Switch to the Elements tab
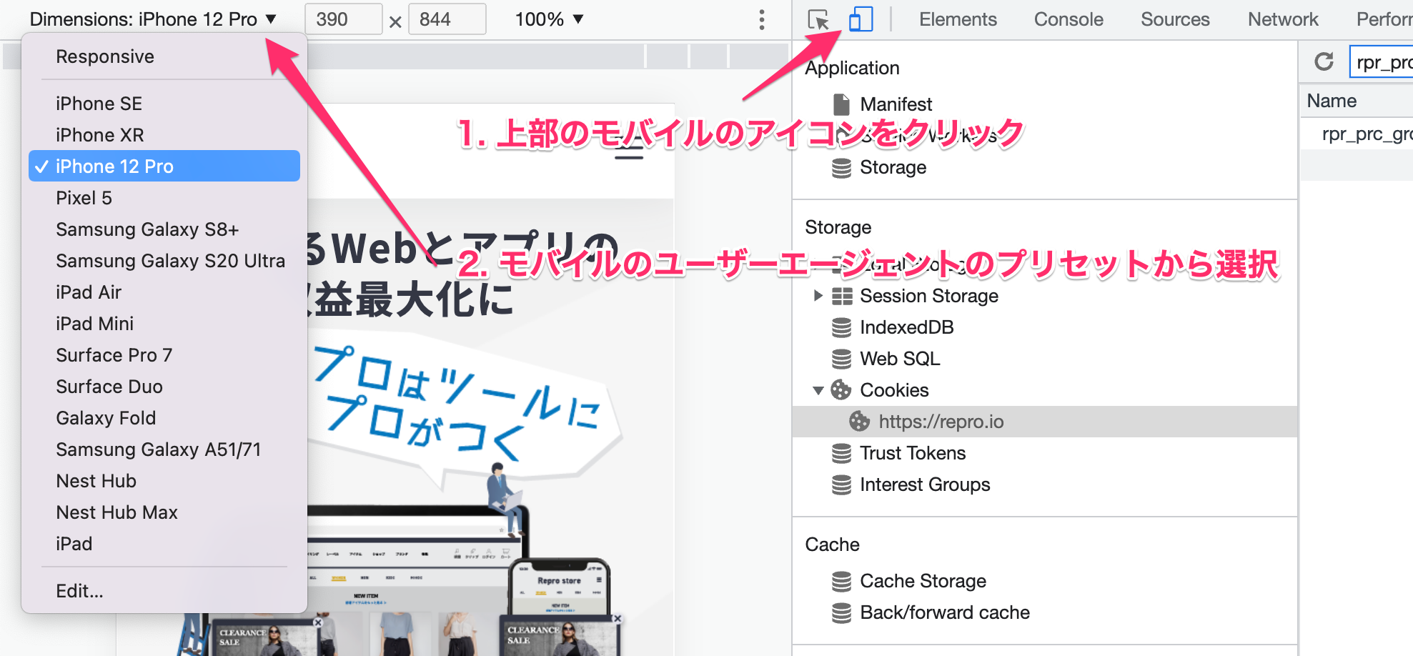1413x656 pixels. pos(958,19)
